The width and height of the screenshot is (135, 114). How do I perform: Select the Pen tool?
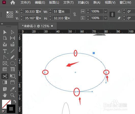point(5,57)
